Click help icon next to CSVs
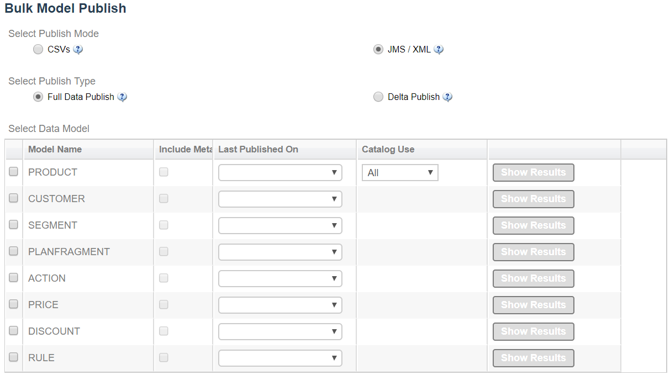This screenshot has width=670, height=375. (x=78, y=50)
